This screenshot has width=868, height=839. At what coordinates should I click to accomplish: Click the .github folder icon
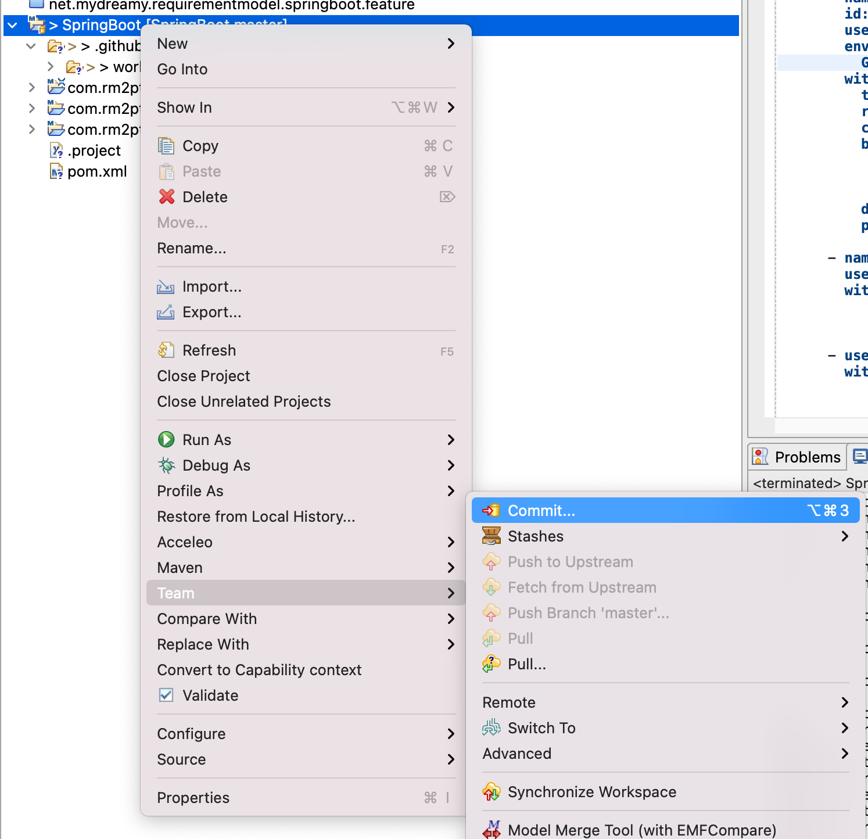click(56, 46)
